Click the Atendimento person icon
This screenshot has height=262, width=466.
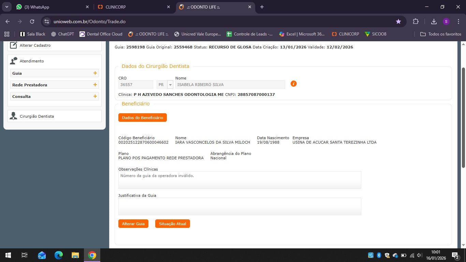click(x=14, y=61)
